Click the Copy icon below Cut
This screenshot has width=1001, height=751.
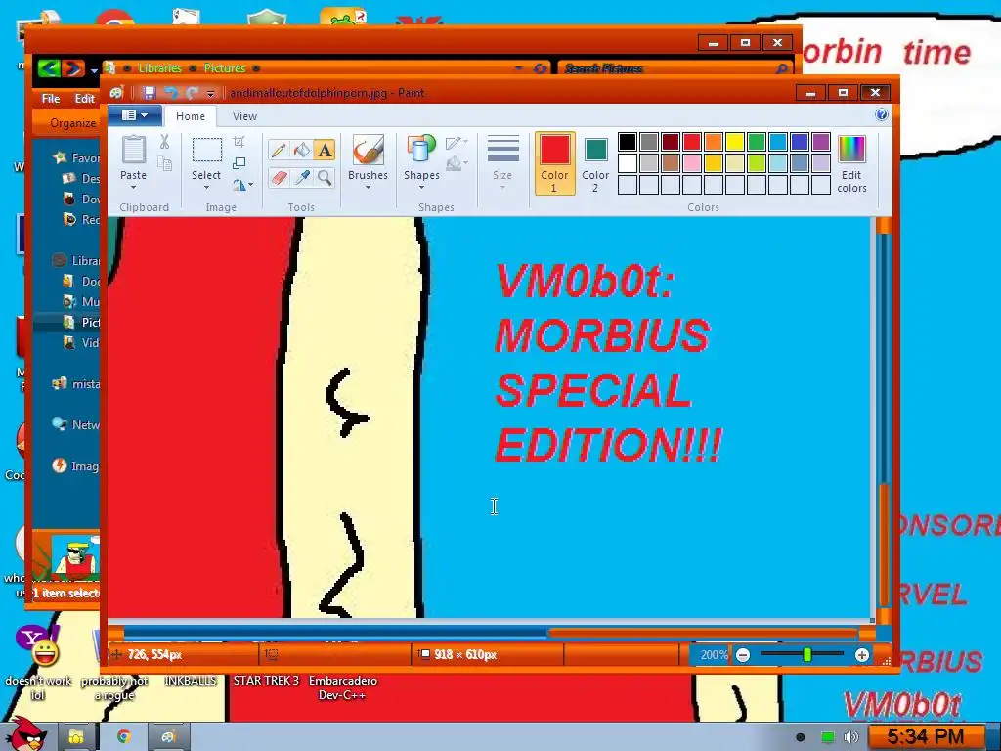[164, 164]
